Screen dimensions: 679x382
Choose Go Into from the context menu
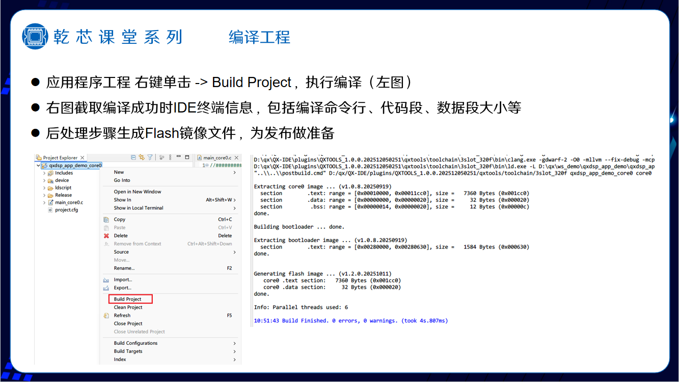(122, 180)
